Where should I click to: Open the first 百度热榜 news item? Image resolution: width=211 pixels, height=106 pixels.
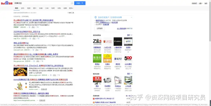pos(105,99)
